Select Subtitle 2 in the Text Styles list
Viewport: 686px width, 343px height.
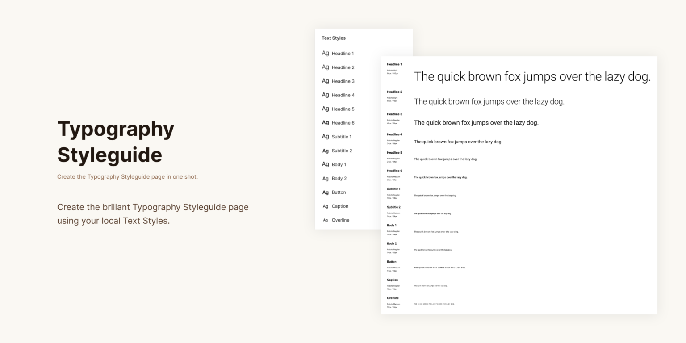342,151
